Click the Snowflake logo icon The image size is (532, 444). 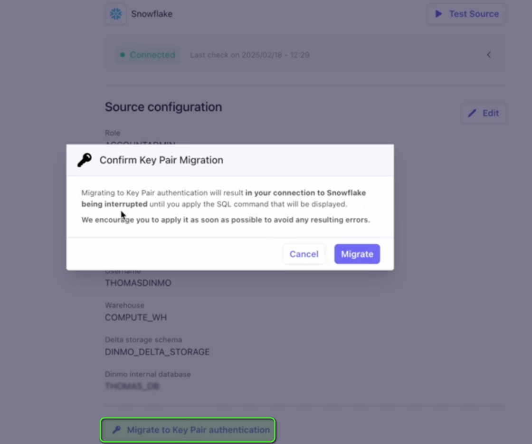click(115, 14)
